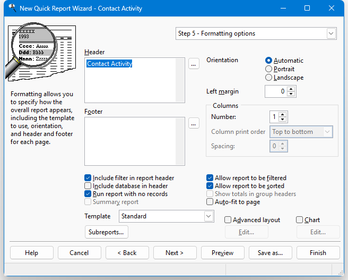The width and height of the screenshot is (348, 280).
Task: Select Landscape orientation
Action: click(x=268, y=78)
